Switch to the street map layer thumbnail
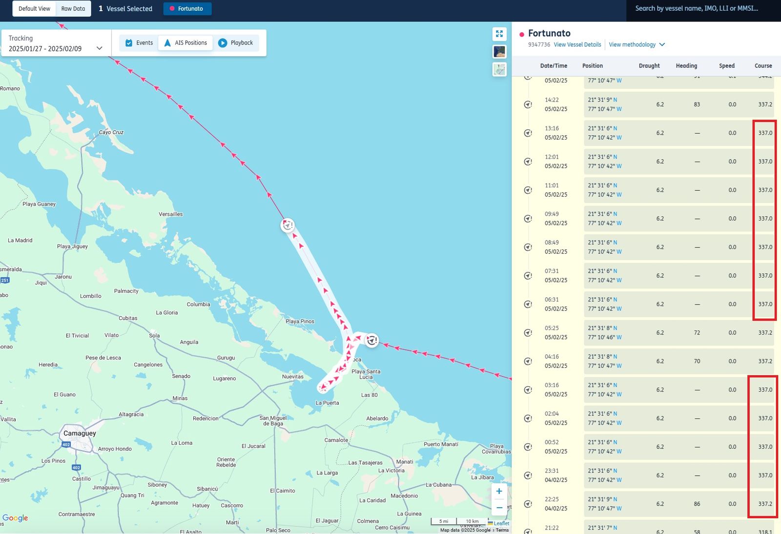 499,70
